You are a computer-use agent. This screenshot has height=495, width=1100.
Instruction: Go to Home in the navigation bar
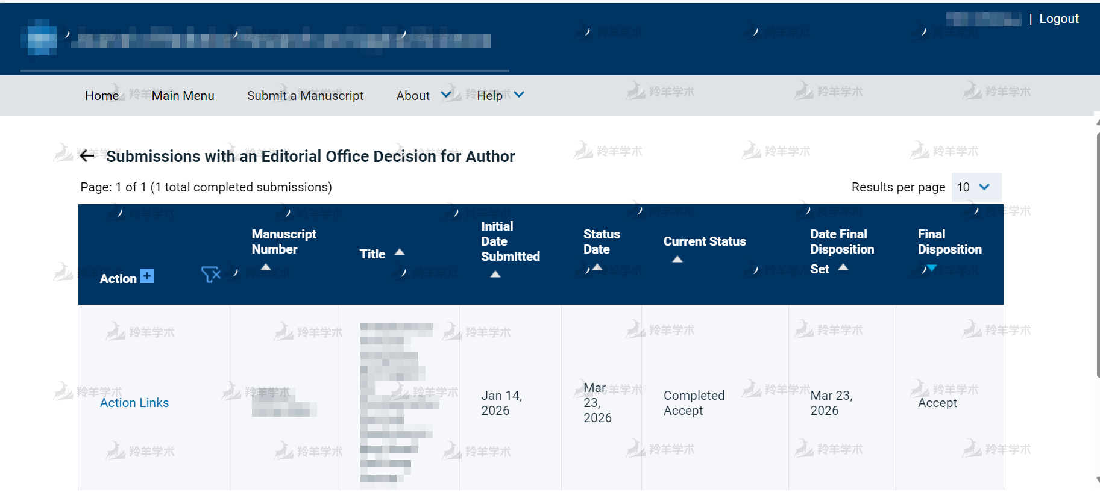pos(102,95)
